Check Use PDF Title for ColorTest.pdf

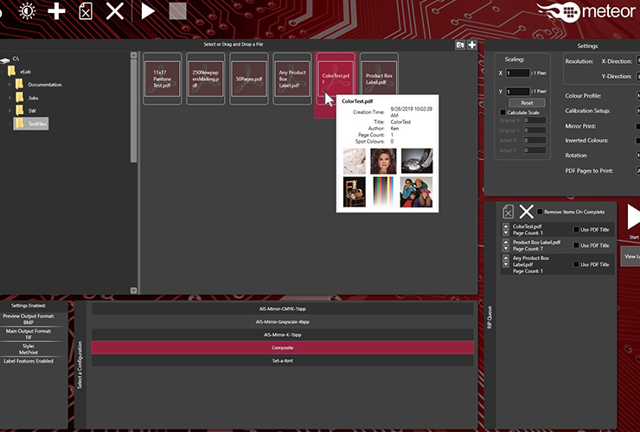point(577,230)
